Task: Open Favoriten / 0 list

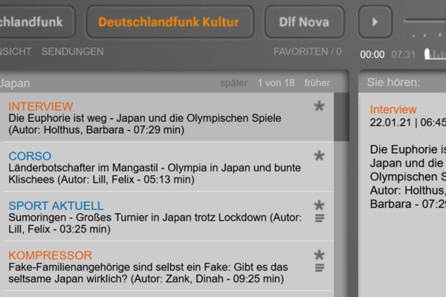Action: (x=308, y=51)
